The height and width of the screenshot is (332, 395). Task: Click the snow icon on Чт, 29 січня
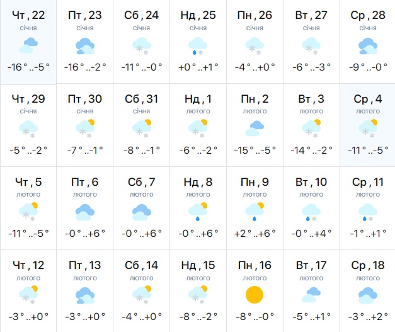pos(28,129)
